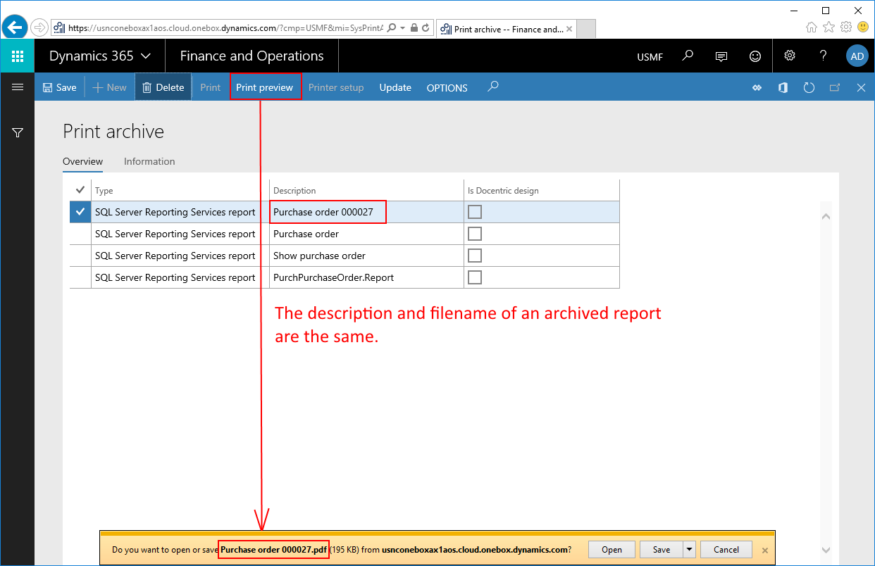Click the browser URL address field
Screen dimensions: 875x566
click(225, 28)
